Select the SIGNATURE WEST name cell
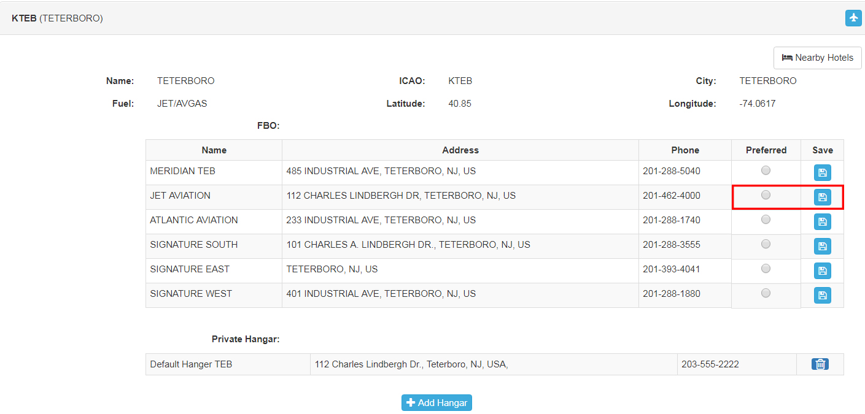The width and height of the screenshot is (865, 414). click(214, 296)
